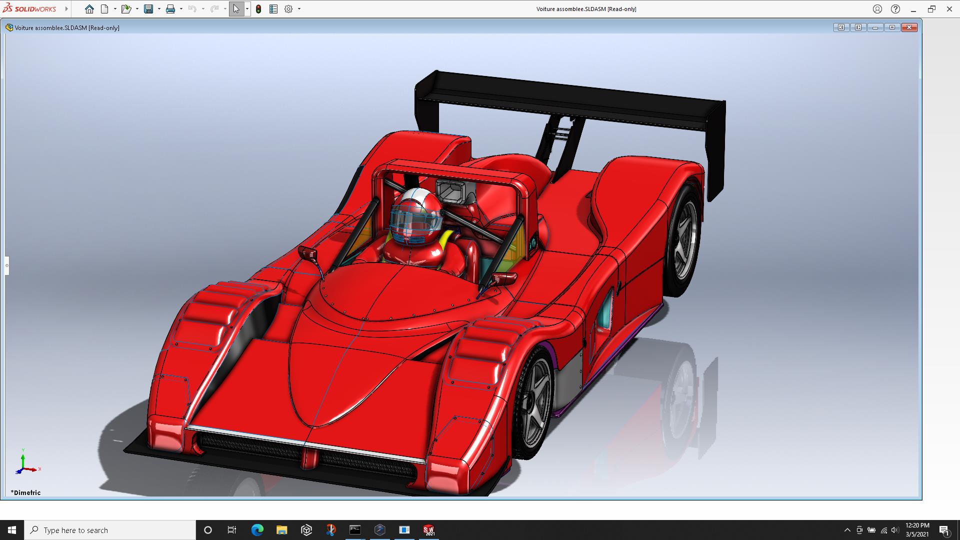Open the Save dropdown arrow
960x540 pixels.
[x=159, y=9]
